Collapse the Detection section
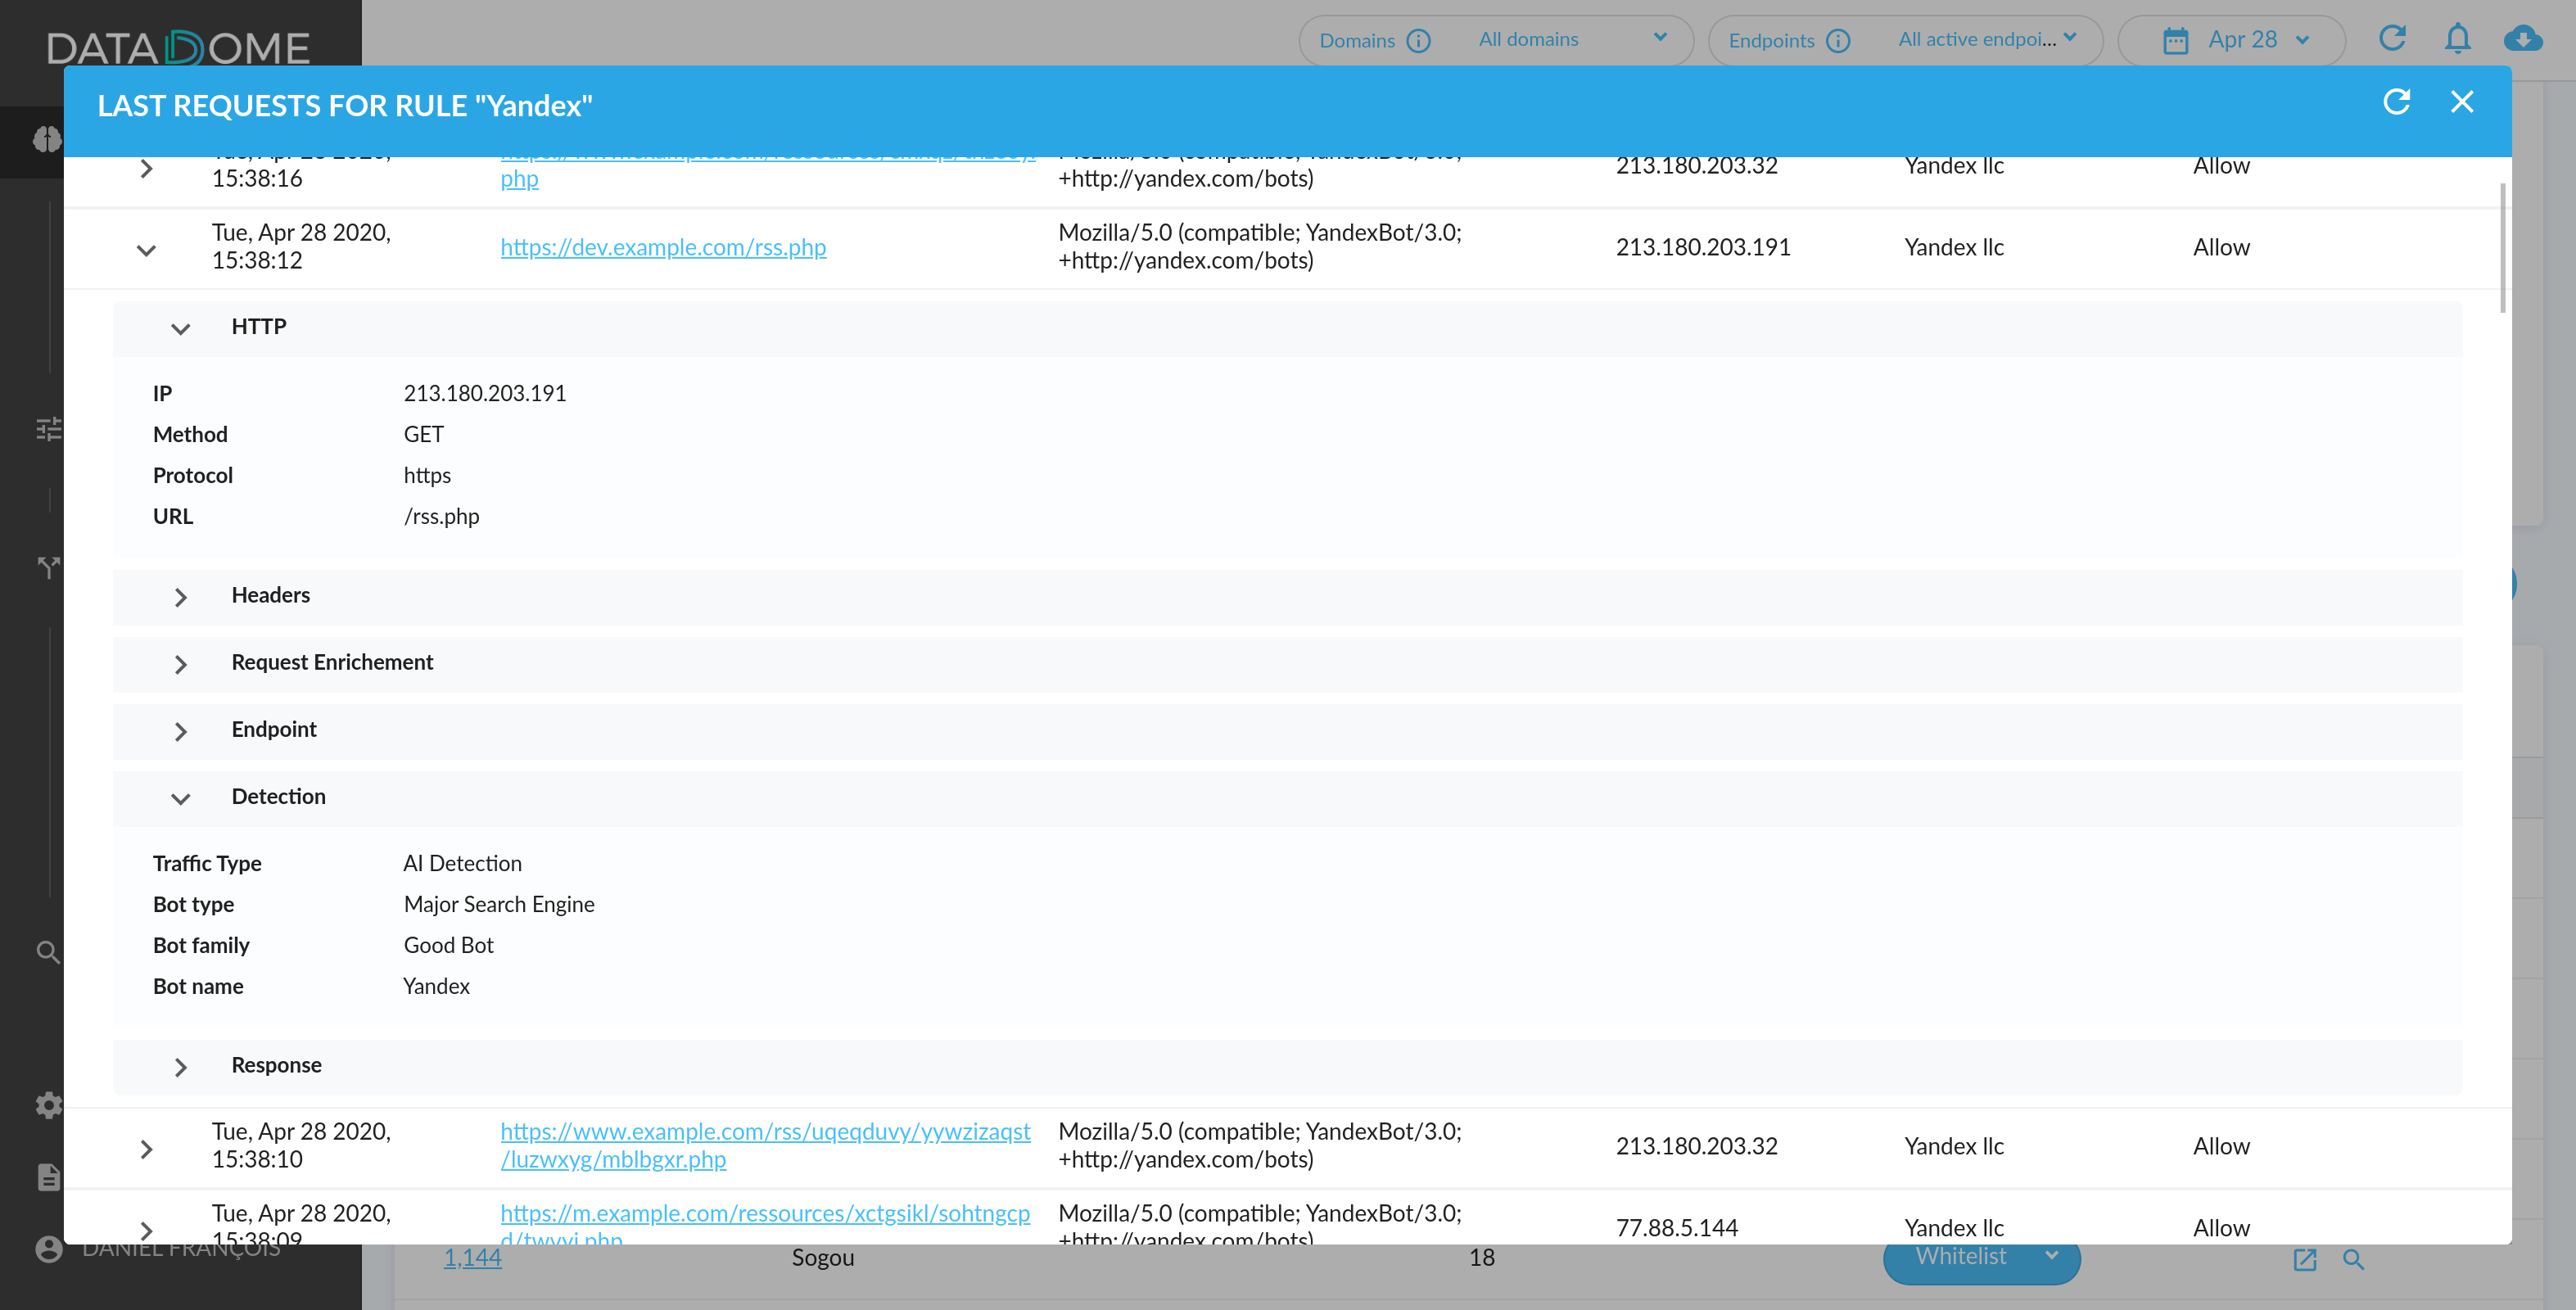 [x=180, y=798]
